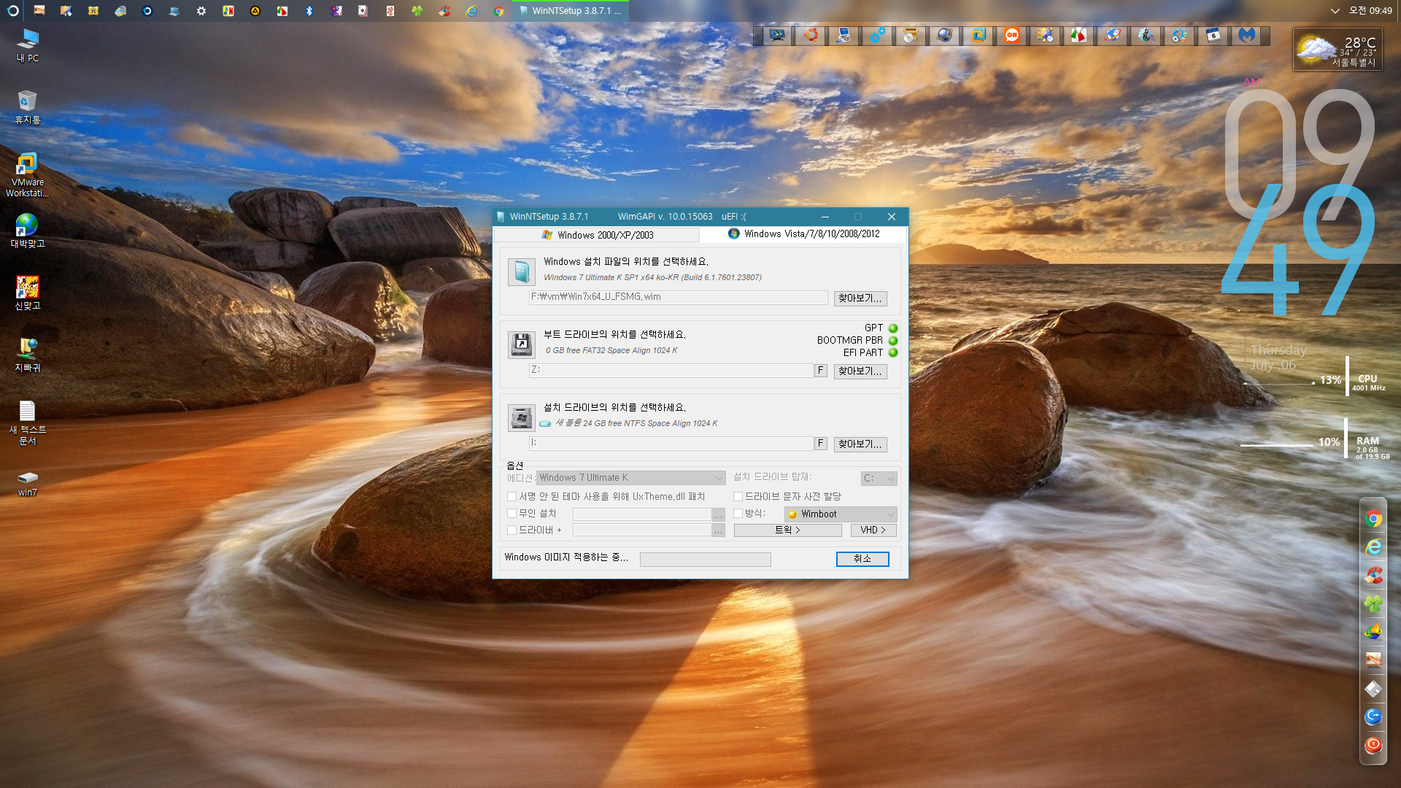Click ... browse button for unattended file
Viewport: 1401px width, 788px height.
coord(719,514)
